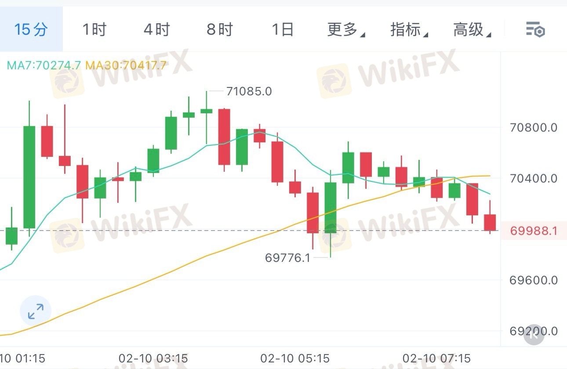Choose the 8时 timeframe

(x=220, y=30)
